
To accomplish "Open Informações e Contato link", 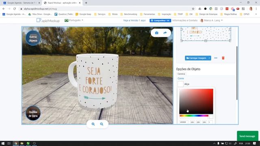I will (185, 20).
